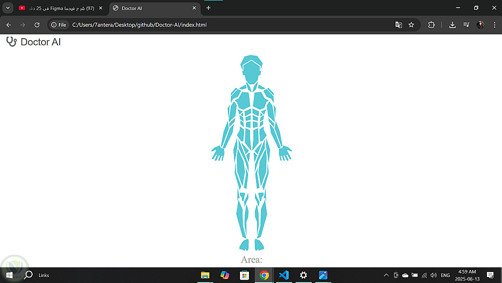
Task: Open the Chrome profile avatar
Action: coord(480,25)
